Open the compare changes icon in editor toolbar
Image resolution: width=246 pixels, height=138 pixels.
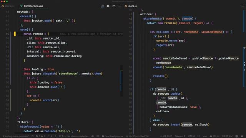pos(102,6)
